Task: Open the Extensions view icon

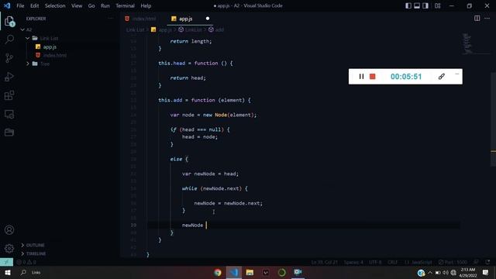Action: [9, 95]
